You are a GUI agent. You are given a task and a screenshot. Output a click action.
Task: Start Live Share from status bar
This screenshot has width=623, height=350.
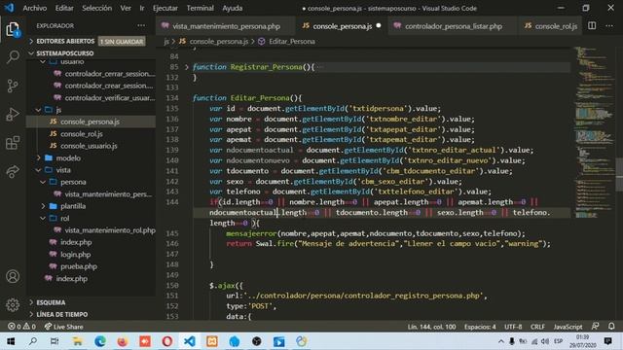tap(63, 327)
